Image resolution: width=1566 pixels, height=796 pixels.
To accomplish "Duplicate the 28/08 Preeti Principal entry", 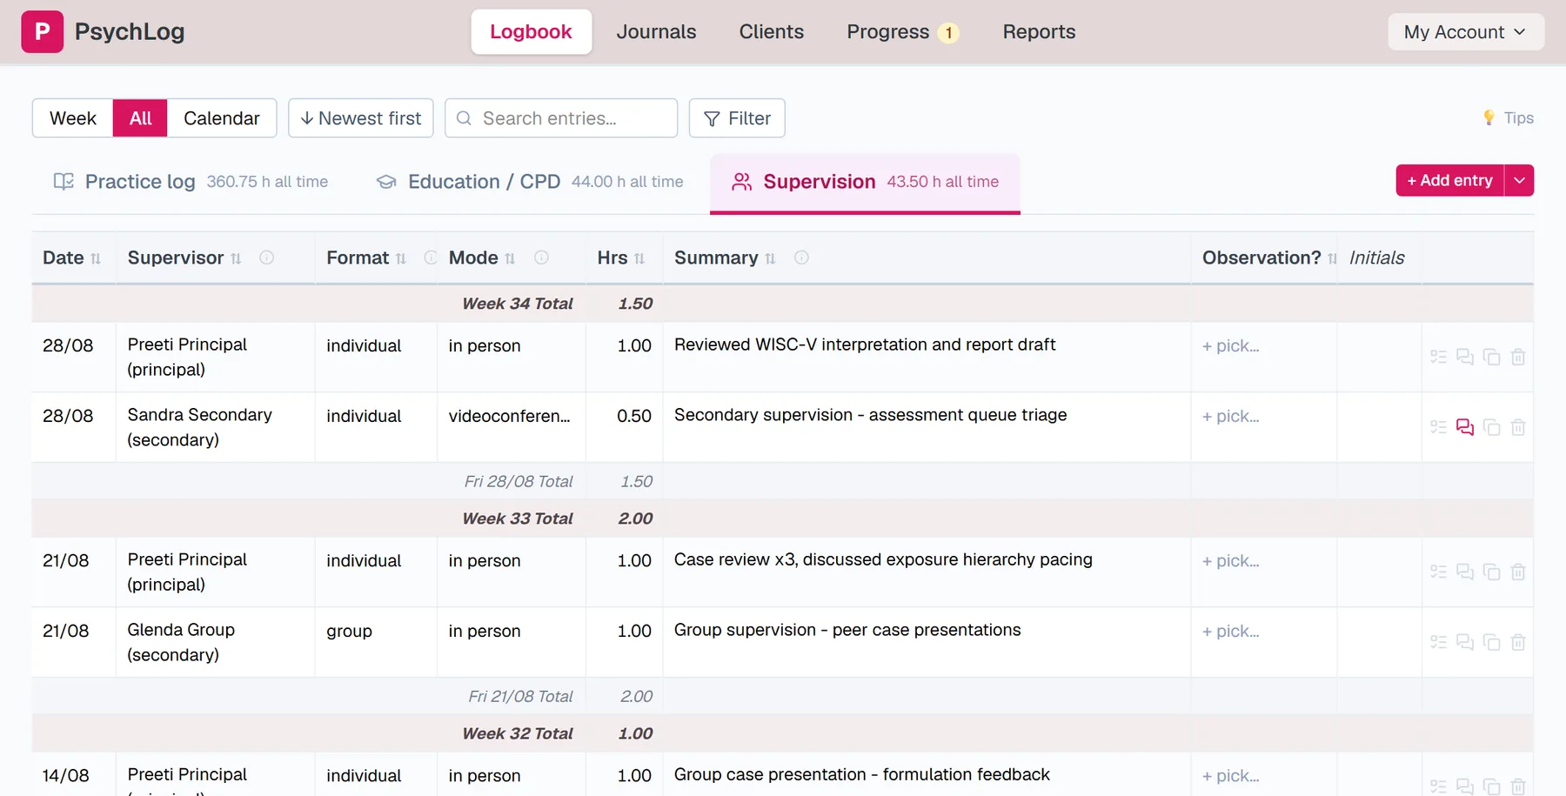I will (1491, 357).
